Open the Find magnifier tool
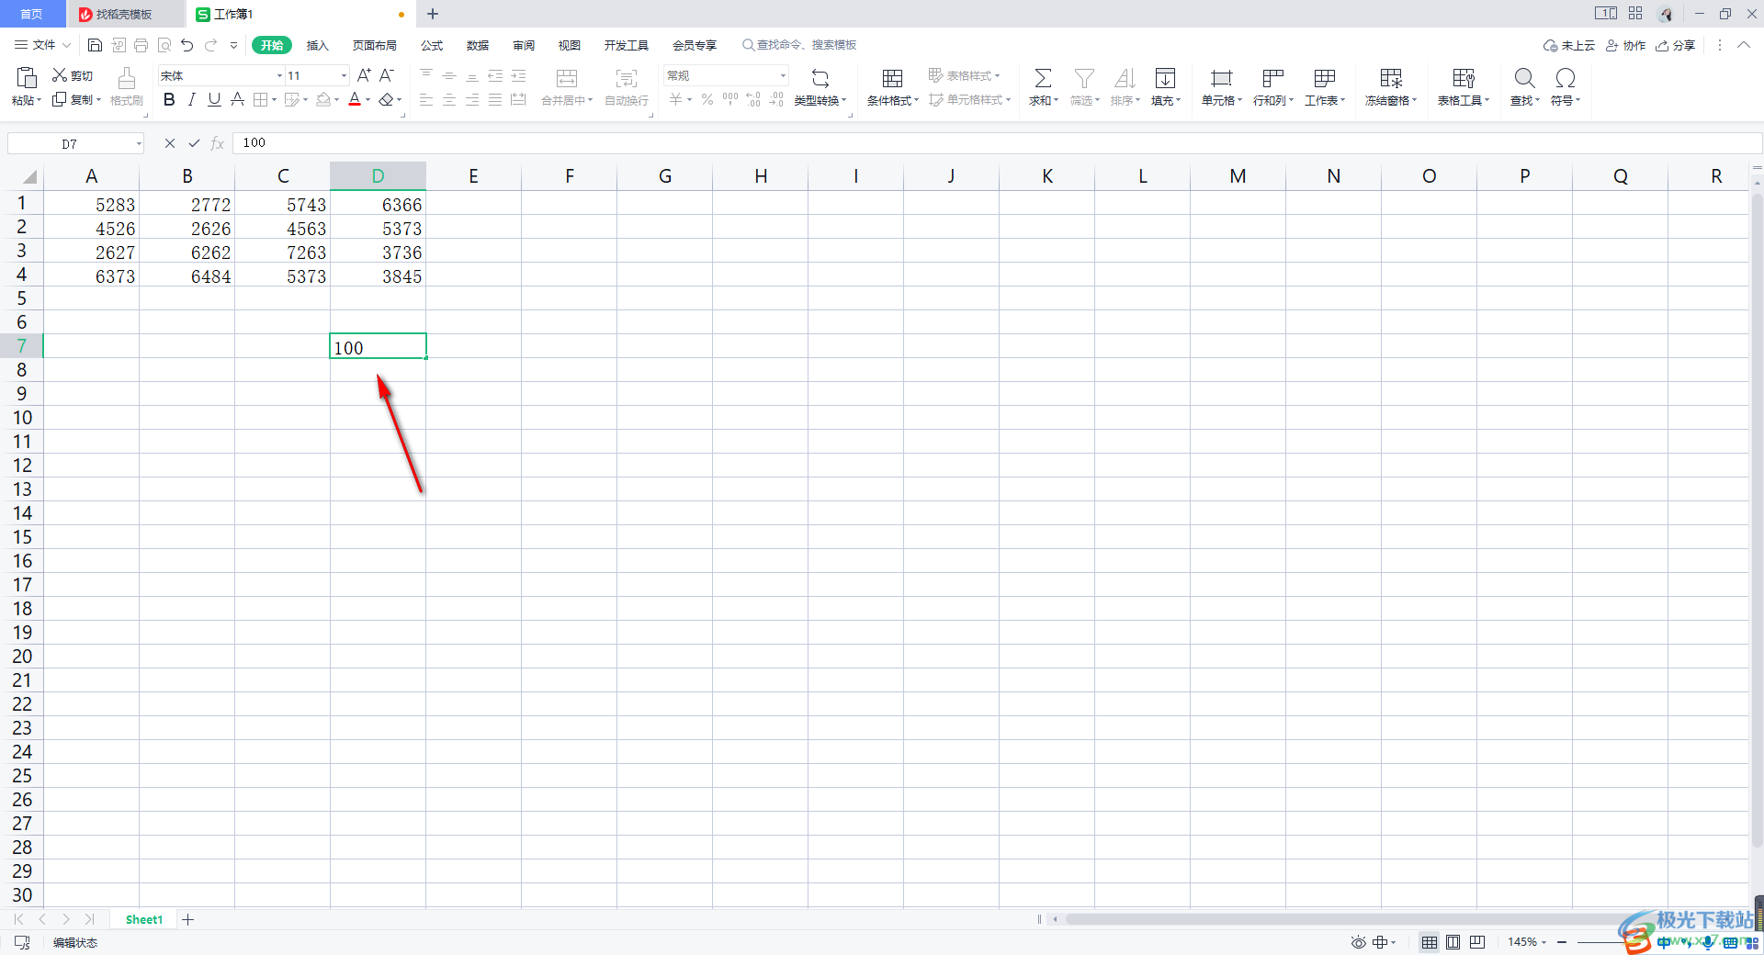Viewport: 1764px width, 955px height. [1524, 78]
